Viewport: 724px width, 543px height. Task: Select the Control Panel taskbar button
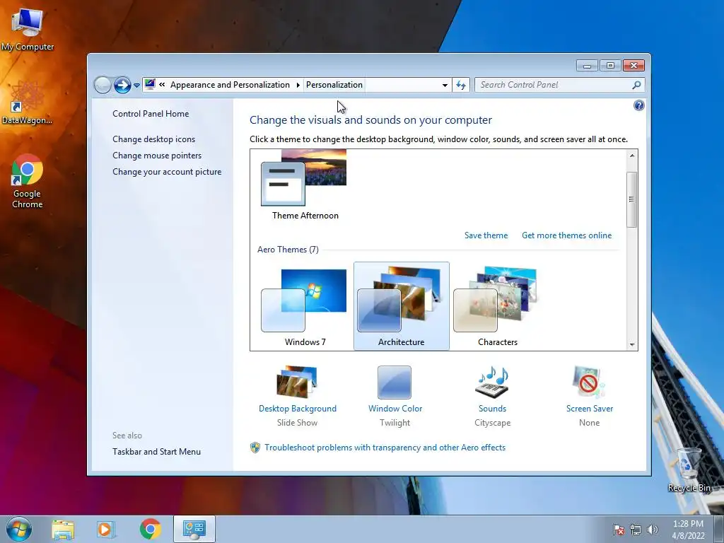[x=194, y=529]
